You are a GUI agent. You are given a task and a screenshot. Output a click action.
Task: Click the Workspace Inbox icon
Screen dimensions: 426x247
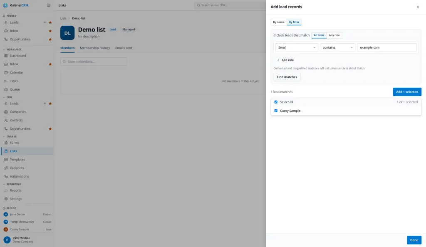click(x=6, y=64)
